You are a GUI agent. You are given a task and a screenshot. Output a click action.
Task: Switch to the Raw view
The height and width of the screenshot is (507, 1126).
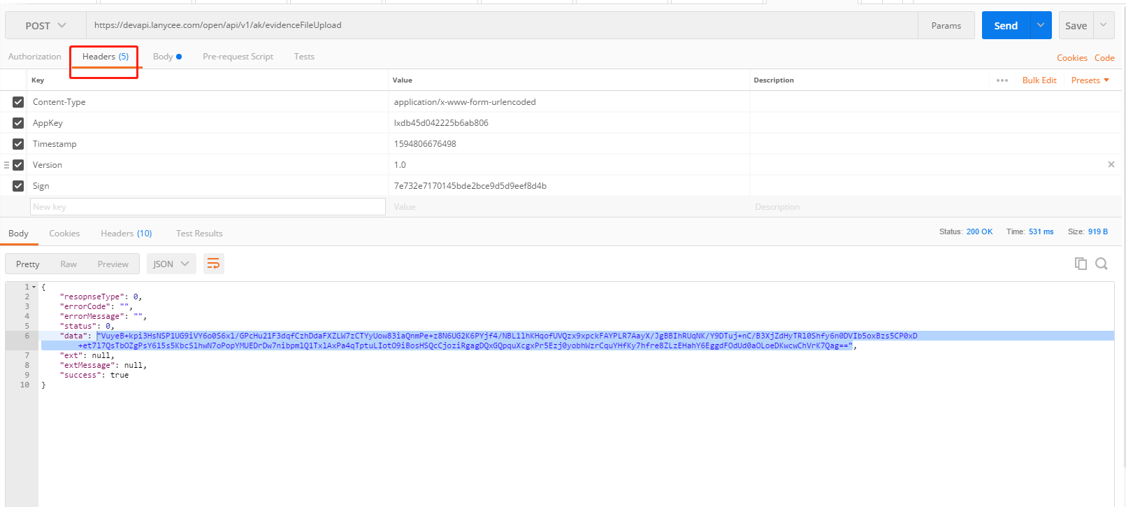coord(68,264)
